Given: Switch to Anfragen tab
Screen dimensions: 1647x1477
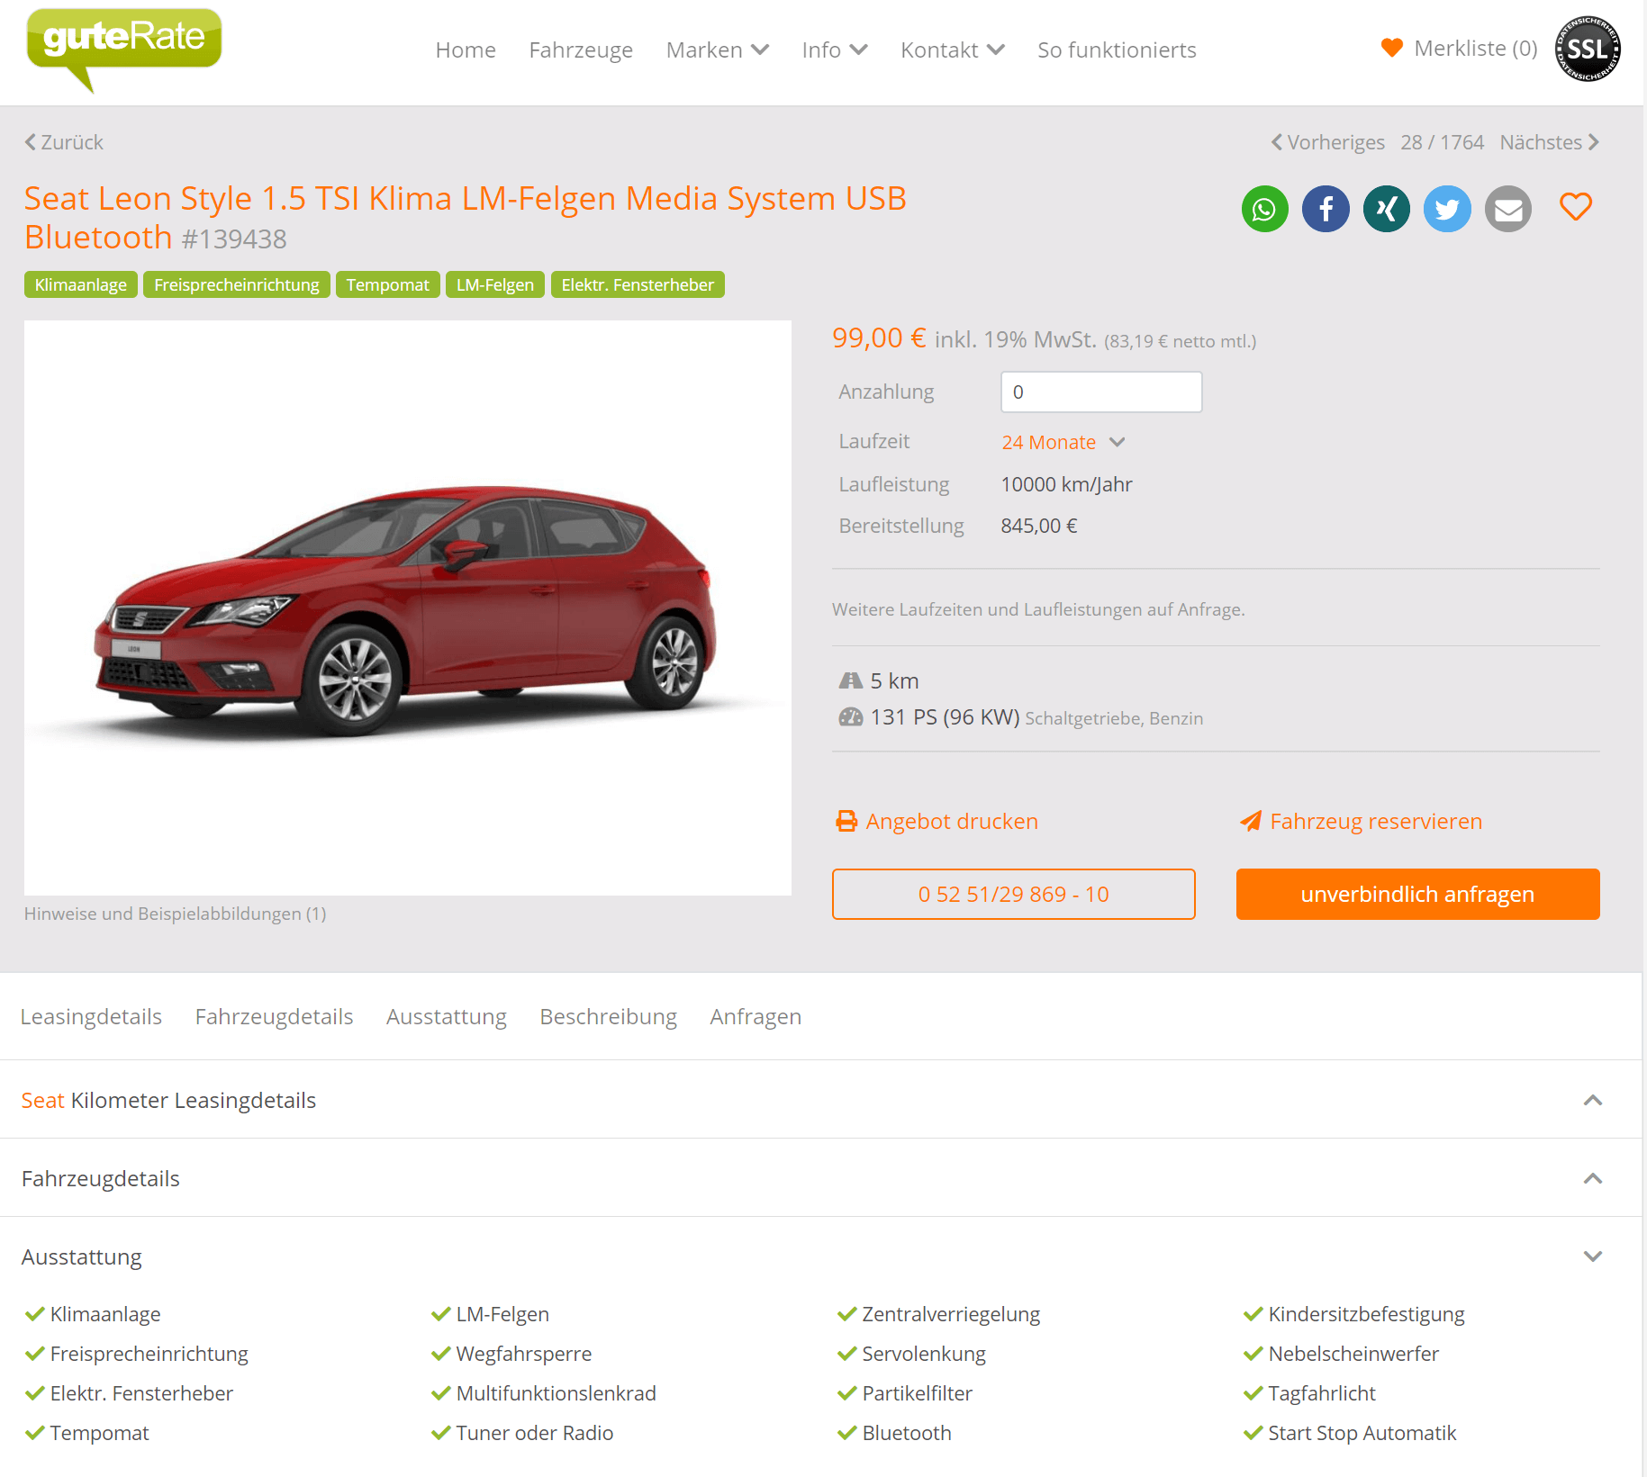Looking at the screenshot, I should click(756, 1016).
